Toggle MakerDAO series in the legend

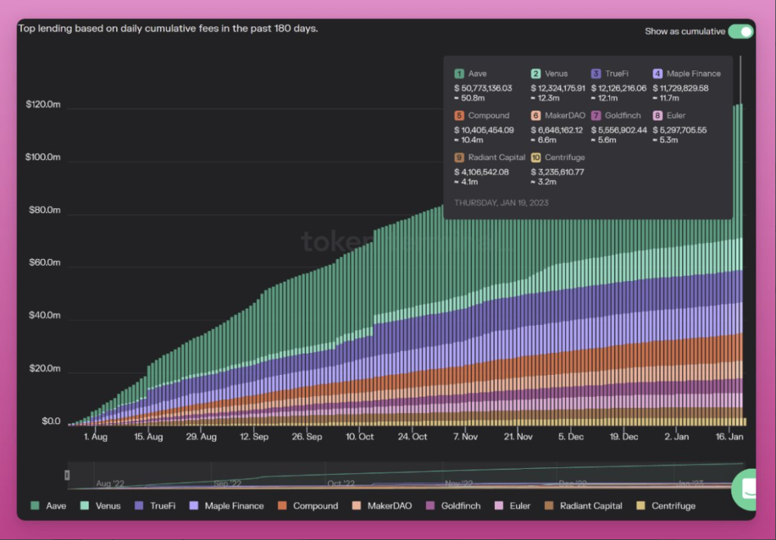tap(382, 506)
